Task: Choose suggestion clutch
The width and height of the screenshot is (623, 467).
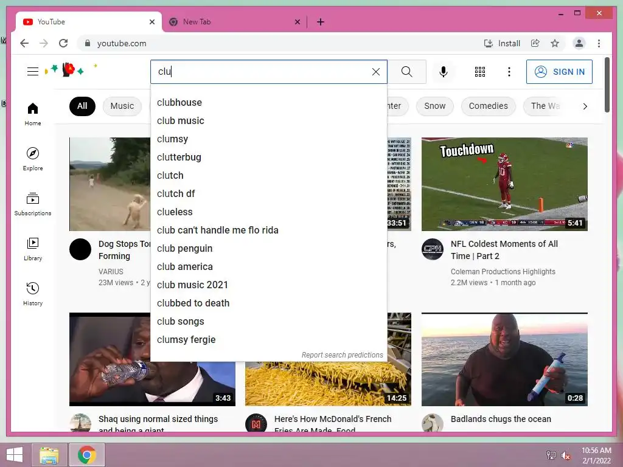Action: pyautogui.click(x=268, y=176)
